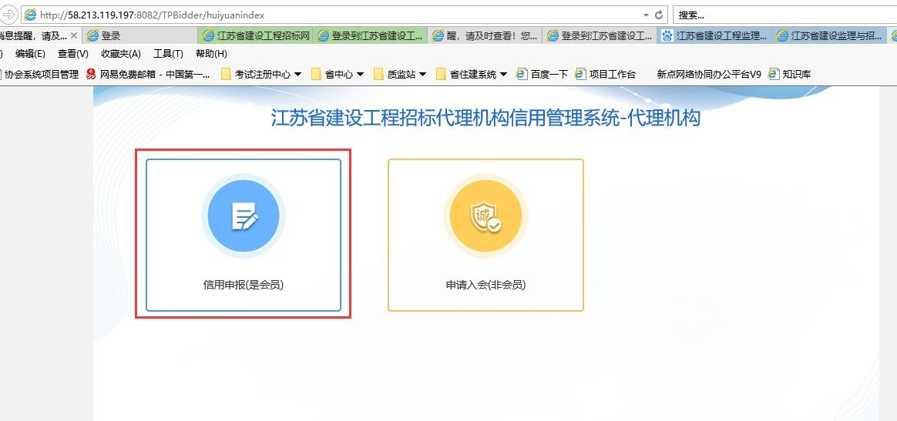
Task: Expand 质监站 favorites folder
Action: [x=400, y=74]
